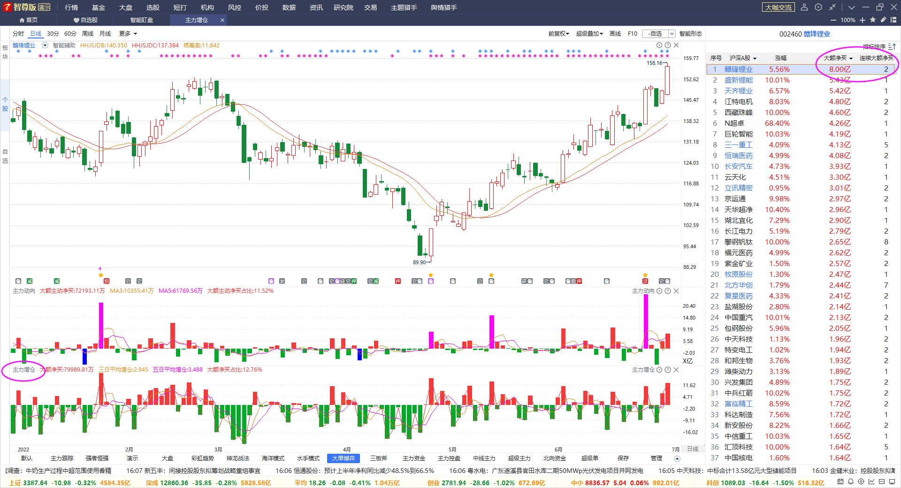This screenshot has height=488, width=901.
Task: Select the 大单博弈 indicator template
Action: (344, 458)
